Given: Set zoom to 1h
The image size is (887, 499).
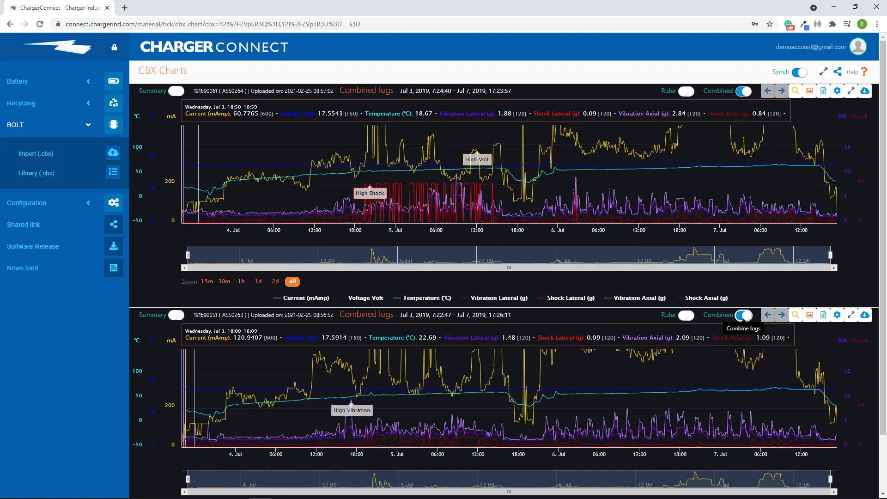Looking at the screenshot, I should click(x=241, y=281).
